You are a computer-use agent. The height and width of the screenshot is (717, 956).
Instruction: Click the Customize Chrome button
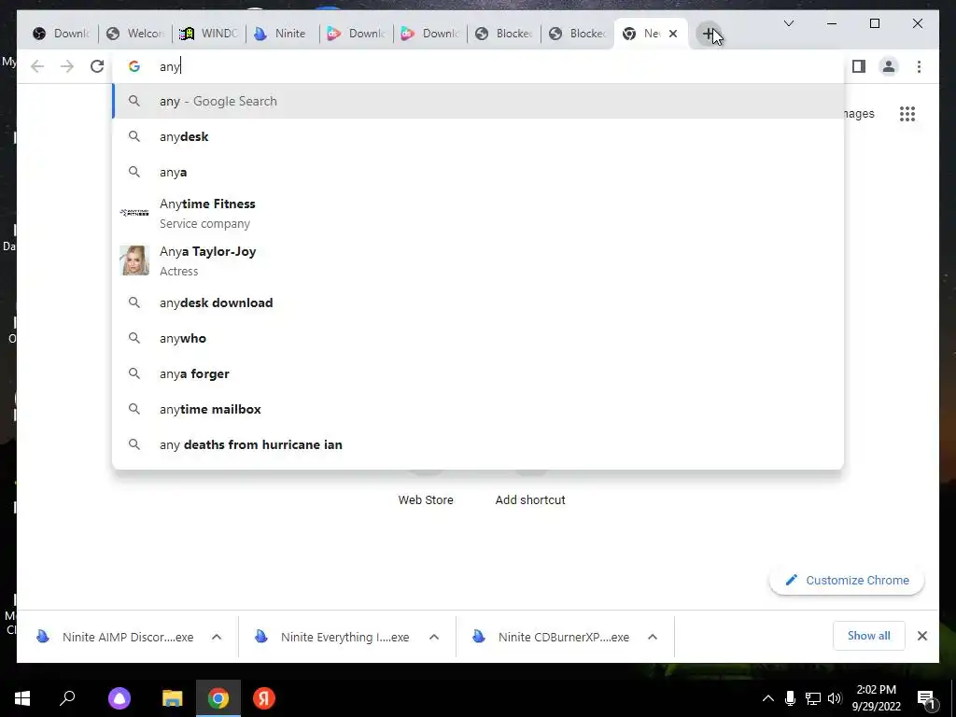tap(847, 581)
